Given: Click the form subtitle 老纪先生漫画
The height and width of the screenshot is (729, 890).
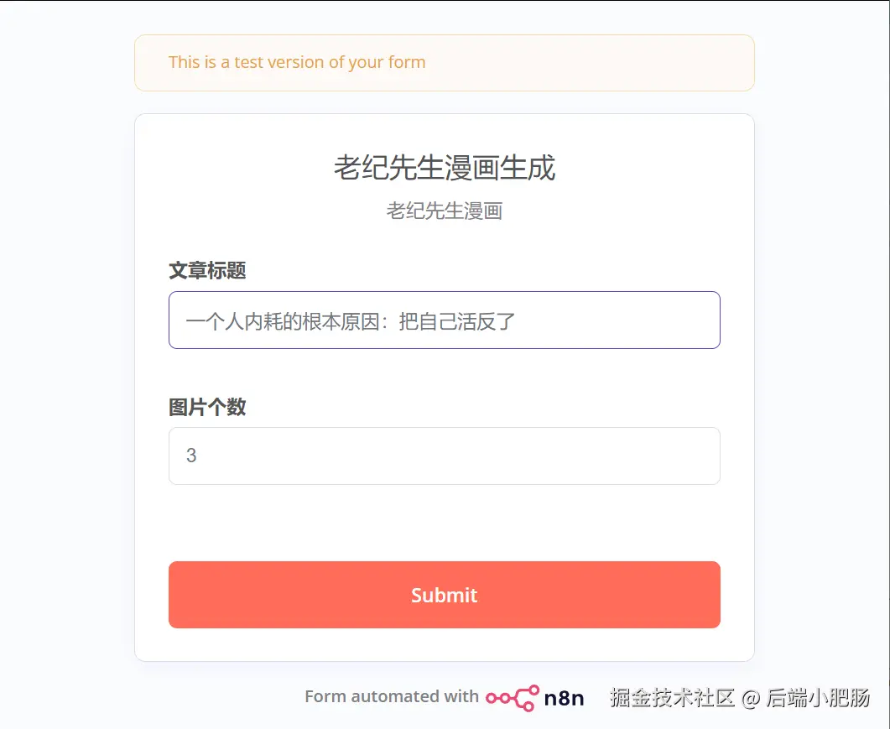Looking at the screenshot, I should 444,211.
